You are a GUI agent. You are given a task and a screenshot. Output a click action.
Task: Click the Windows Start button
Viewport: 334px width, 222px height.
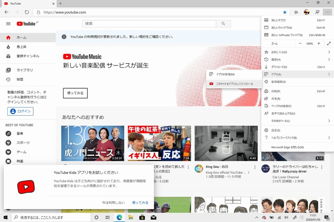(6, 217)
